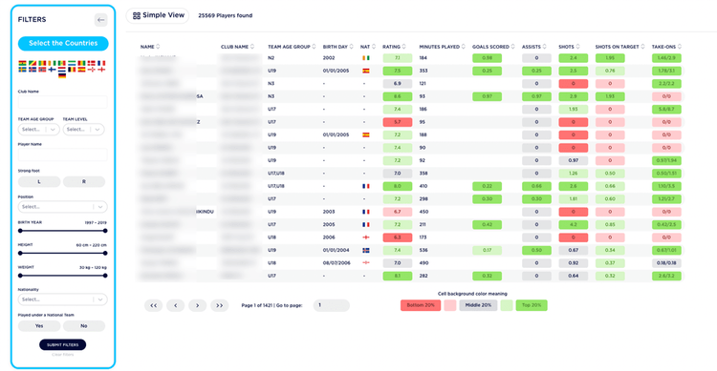
Task: Go to first page double-arrow
Action: 154,305
